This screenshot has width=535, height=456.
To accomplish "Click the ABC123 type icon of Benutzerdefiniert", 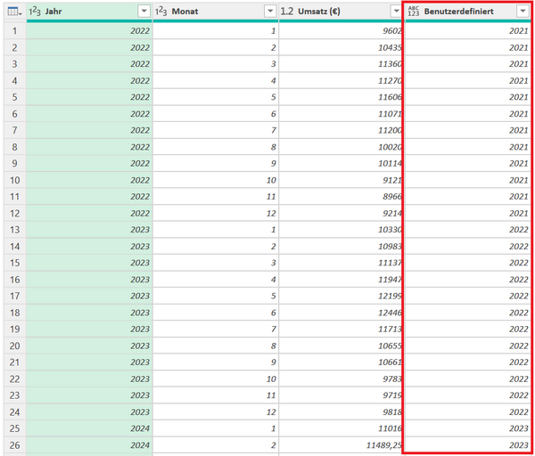I will point(413,11).
